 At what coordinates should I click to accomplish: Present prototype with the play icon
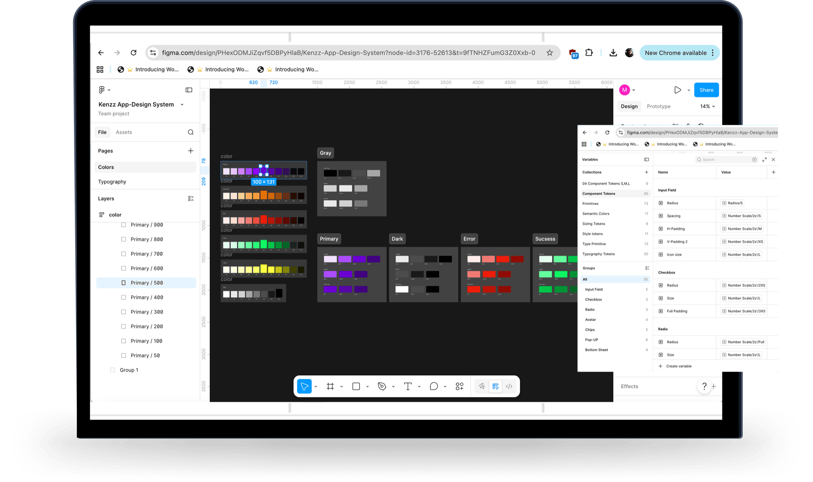point(678,90)
